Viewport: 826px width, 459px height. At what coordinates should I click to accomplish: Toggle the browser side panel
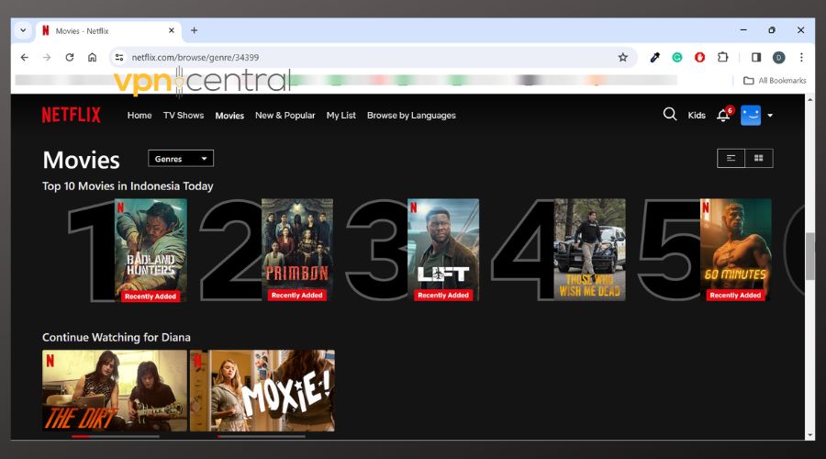[x=756, y=58]
